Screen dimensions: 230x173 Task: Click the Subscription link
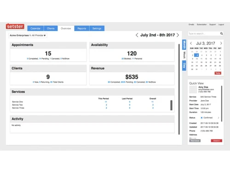point(201,24)
